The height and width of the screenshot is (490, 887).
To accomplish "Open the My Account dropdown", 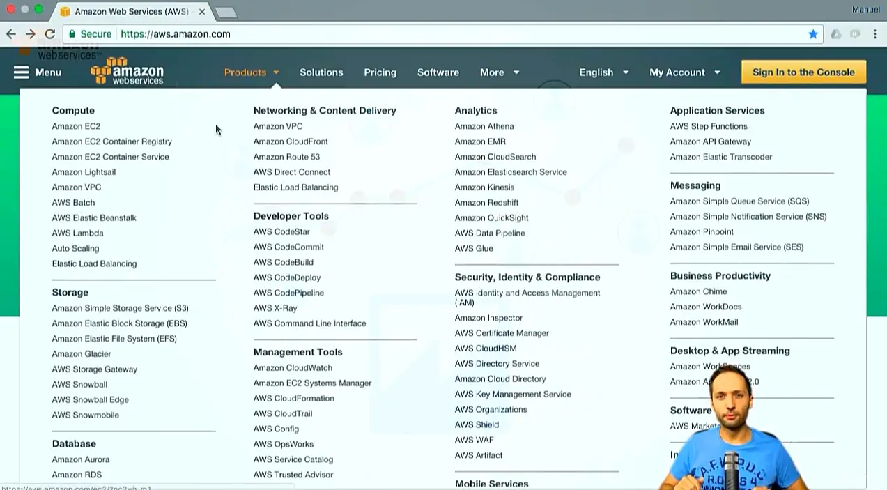I will [x=684, y=72].
